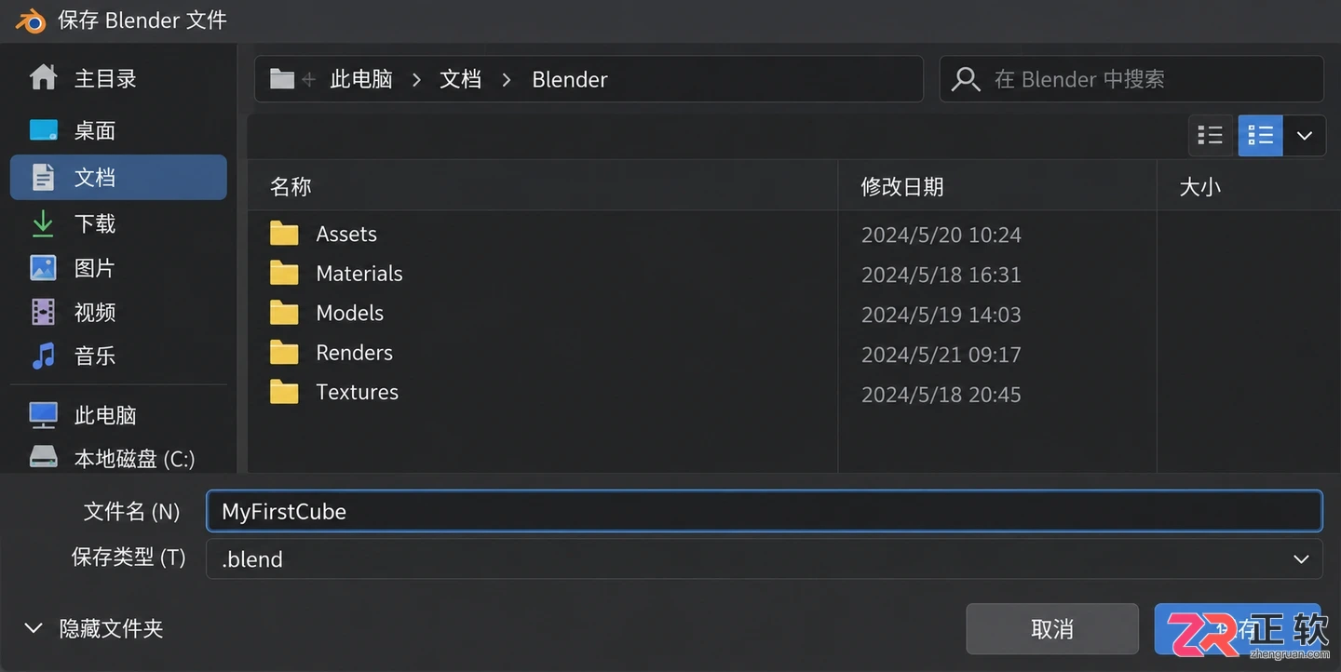Screen dimensions: 1341x672
Task: Click the 本地磁盘 (C:) drive icon
Action: coord(43,458)
